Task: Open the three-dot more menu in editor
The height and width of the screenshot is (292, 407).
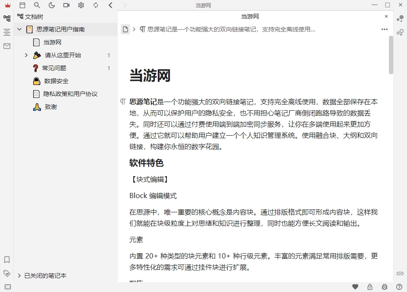Action: (x=385, y=29)
